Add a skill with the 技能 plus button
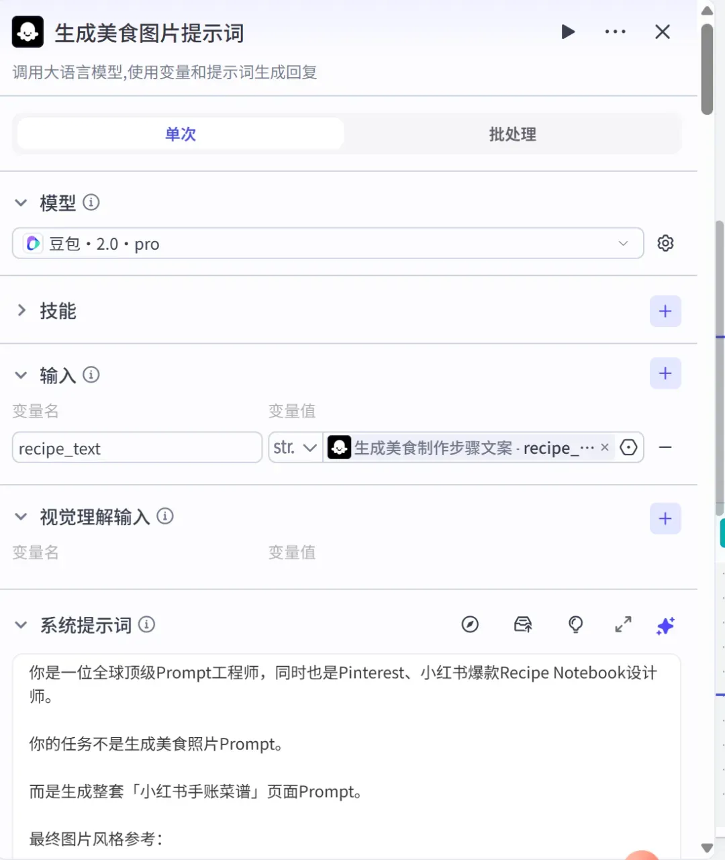725x860 pixels. coord(665,312)
